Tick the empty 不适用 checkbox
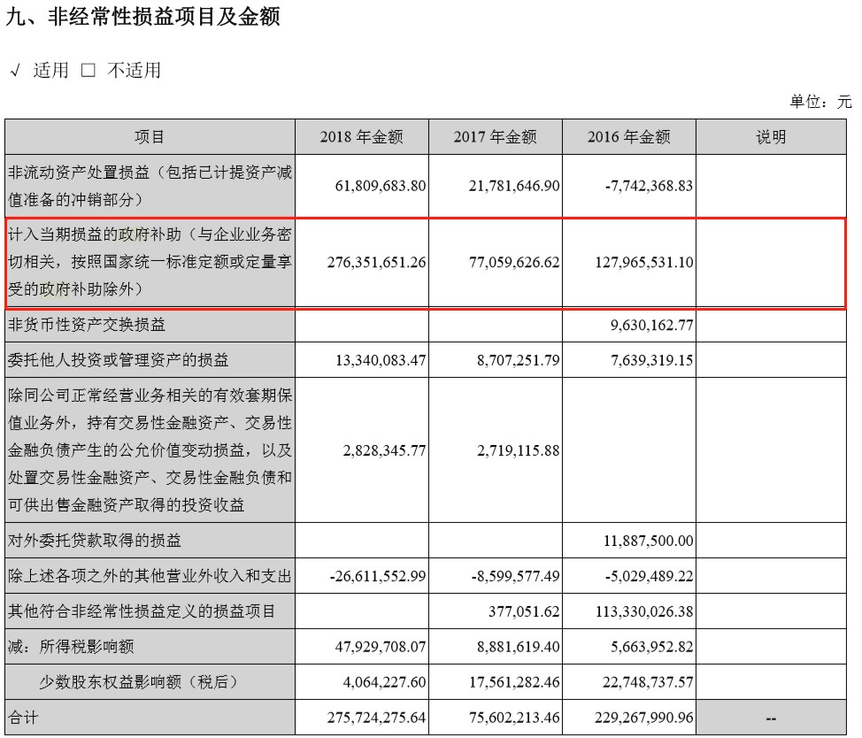862x738 pixels. pyautogui.click(x=88, y=72)
